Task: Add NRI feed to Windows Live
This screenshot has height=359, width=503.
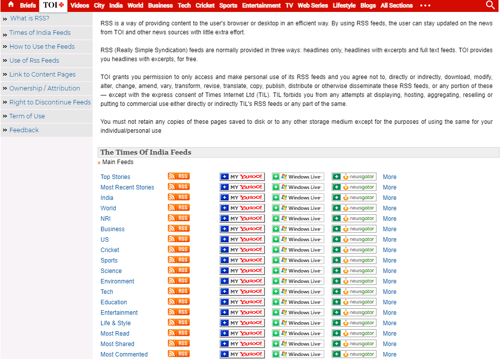Action: [x=298, y=218]
